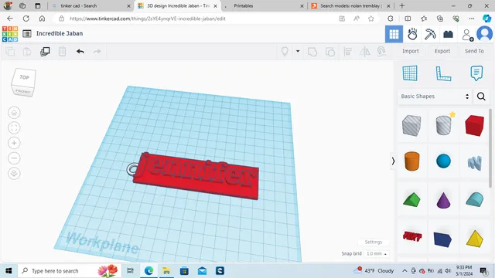The width and height of the screenshot is (495, 278).
Task: Click the Export button
Action: (442, 51)
